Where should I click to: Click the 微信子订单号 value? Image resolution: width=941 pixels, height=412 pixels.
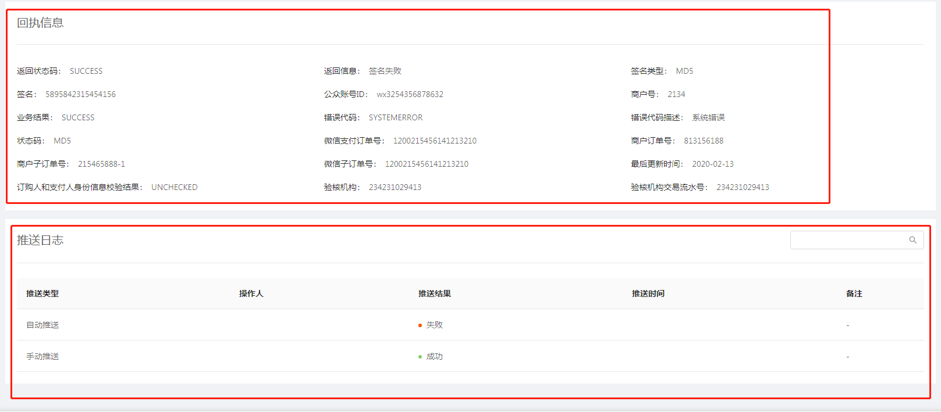click(x=427, y=164)
